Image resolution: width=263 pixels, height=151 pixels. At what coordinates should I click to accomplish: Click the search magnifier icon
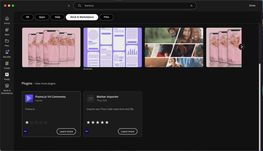click(80, 6)
